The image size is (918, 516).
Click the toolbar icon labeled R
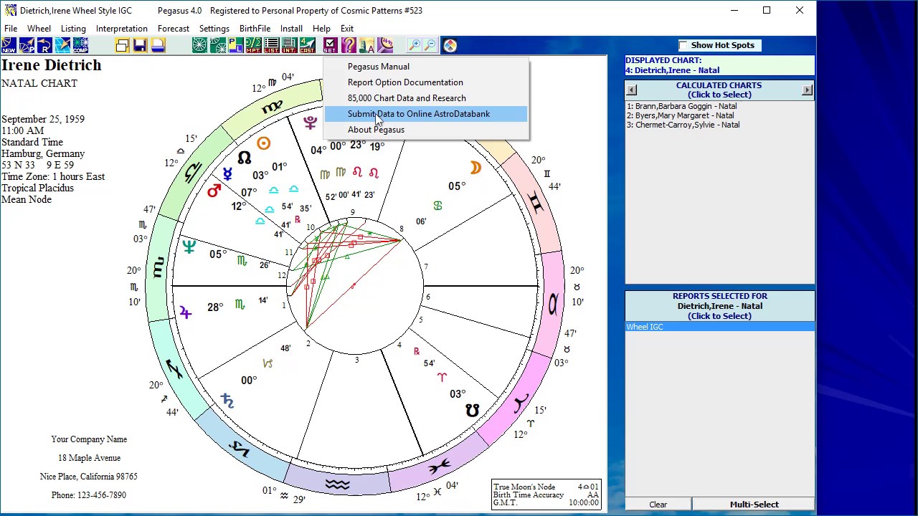click(44, 46)
